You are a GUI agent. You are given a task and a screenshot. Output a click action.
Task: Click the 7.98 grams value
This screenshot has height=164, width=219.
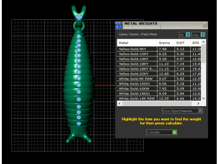(162, 49)
